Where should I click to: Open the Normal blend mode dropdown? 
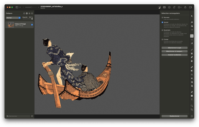13,18
